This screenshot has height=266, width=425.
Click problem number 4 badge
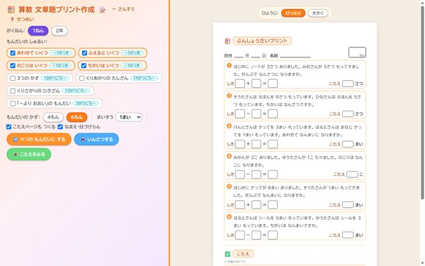pos(229,156)
